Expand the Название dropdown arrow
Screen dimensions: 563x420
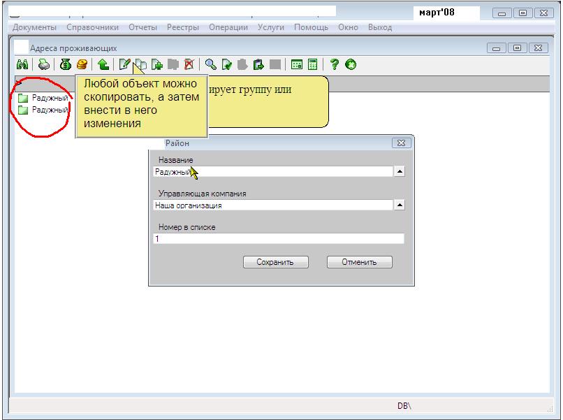400,171
